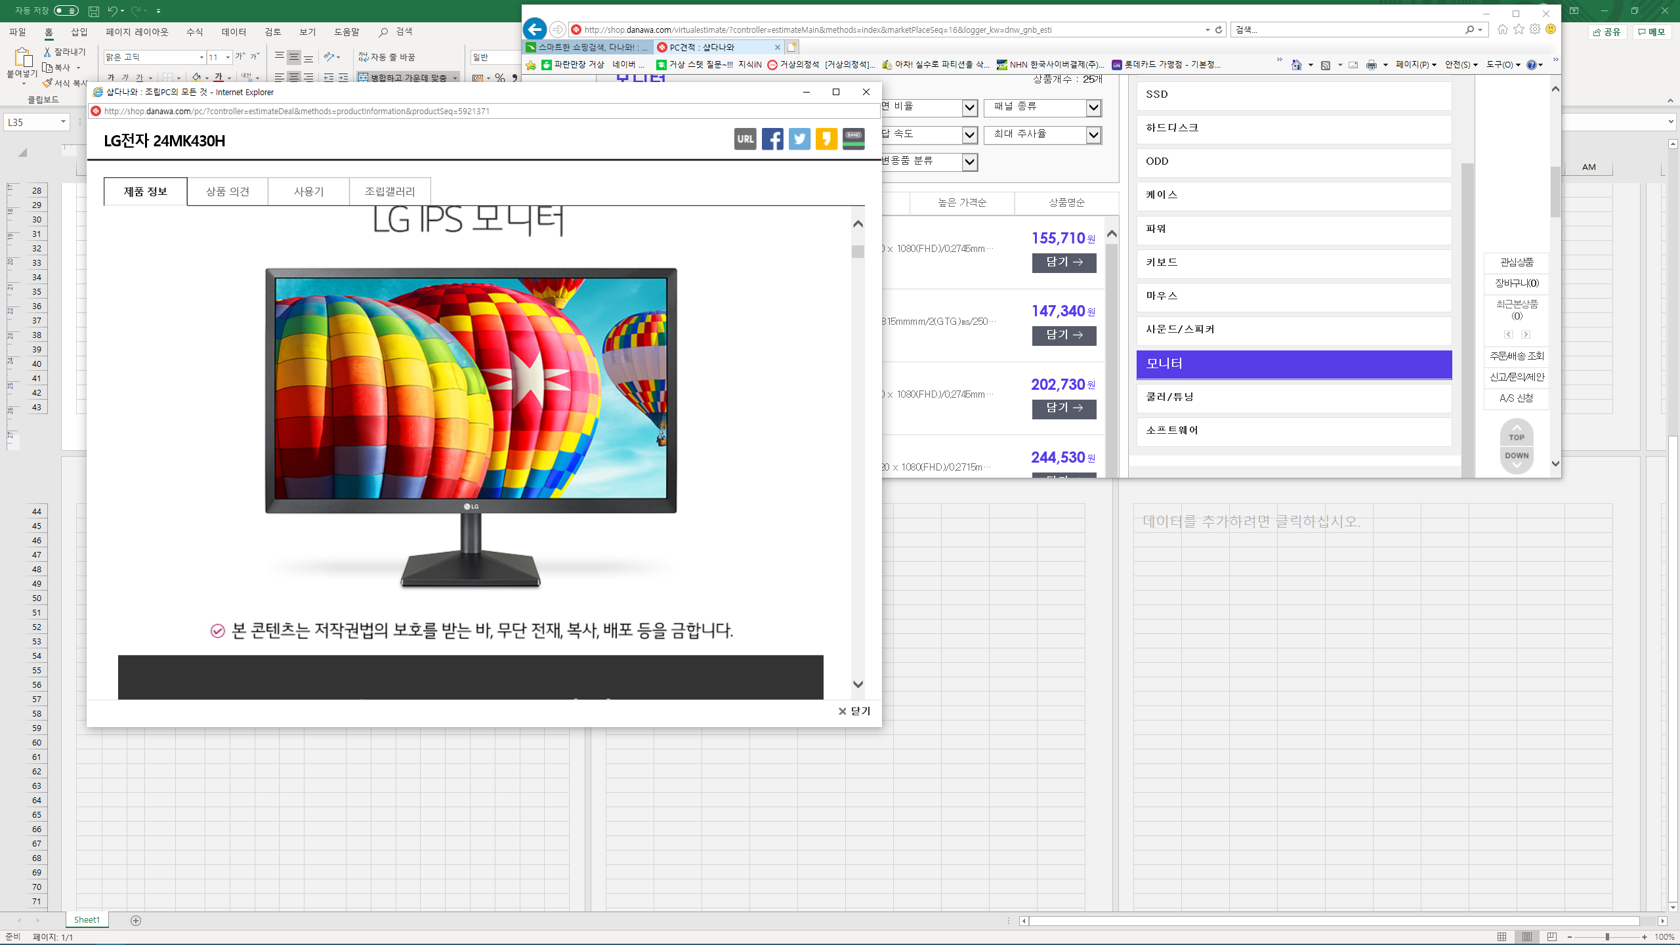Toggle the middle vertical align button
Screen dimensions: 1680x945
coord(294,57)
